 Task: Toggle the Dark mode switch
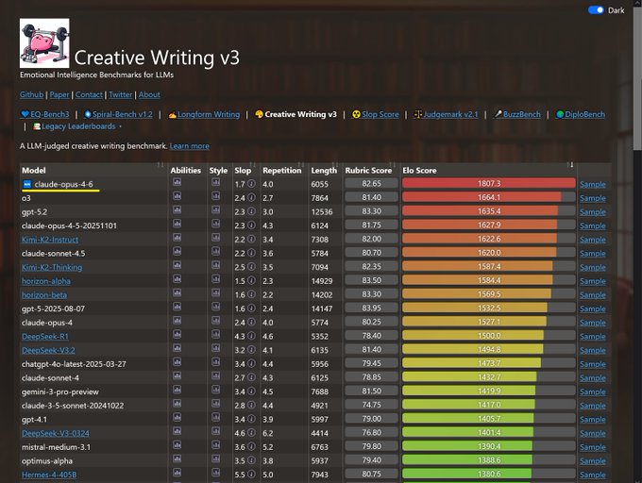click(596, 10)
